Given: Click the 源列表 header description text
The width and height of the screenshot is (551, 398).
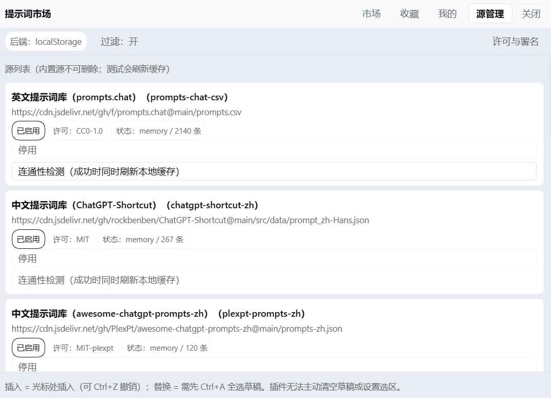Looking at the screenshot, I should [87, 69].
